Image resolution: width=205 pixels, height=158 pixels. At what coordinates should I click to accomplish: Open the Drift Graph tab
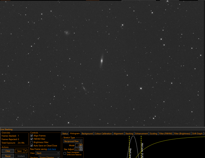(x=197, y=134)
